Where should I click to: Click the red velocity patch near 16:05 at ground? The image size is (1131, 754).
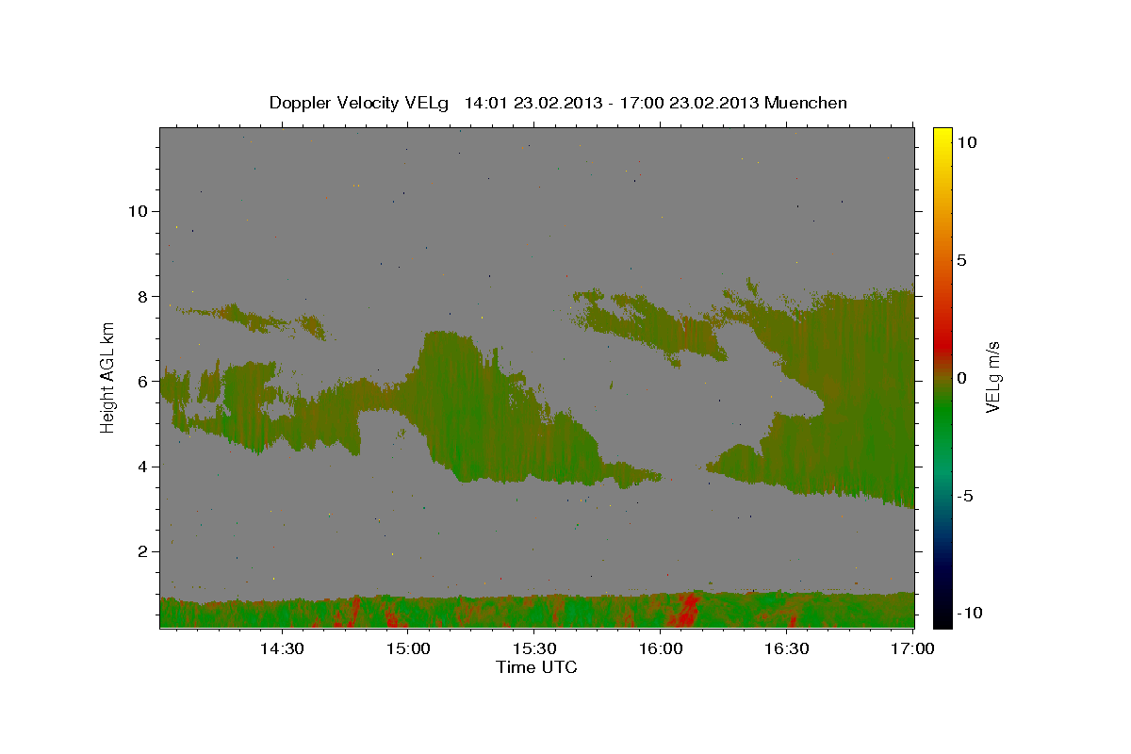pos(686,611)
